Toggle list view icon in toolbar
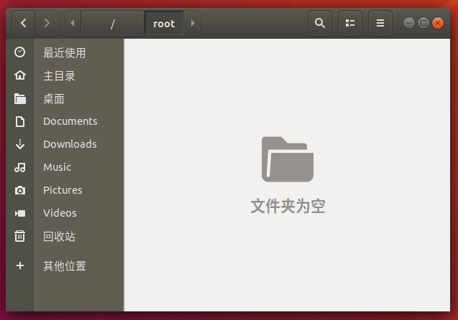 (x=350, y=23)
